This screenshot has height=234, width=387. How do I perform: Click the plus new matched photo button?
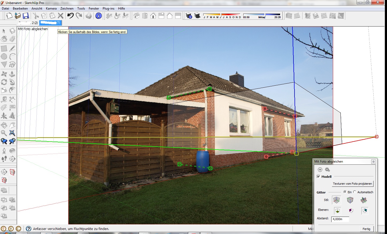coord(320,170)
